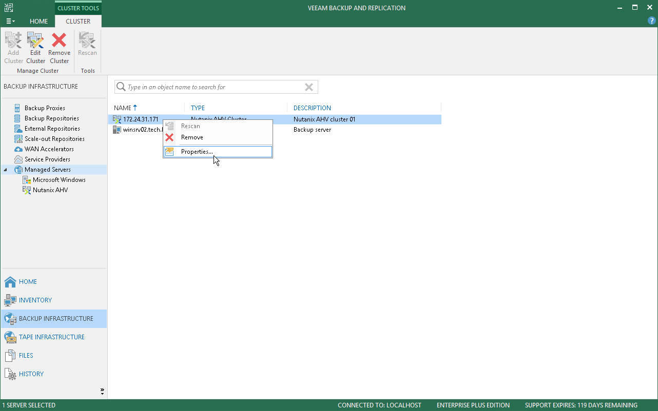Click the Backup server description cell
The height and width of the screenshot is (411, 658).
[x=312, y=130]
